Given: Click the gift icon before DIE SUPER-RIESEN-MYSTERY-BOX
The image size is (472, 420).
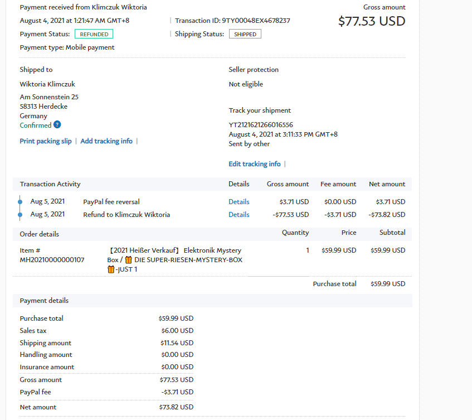Looking at the screenshot, I should pyautogui.click(x=128, y=260).
